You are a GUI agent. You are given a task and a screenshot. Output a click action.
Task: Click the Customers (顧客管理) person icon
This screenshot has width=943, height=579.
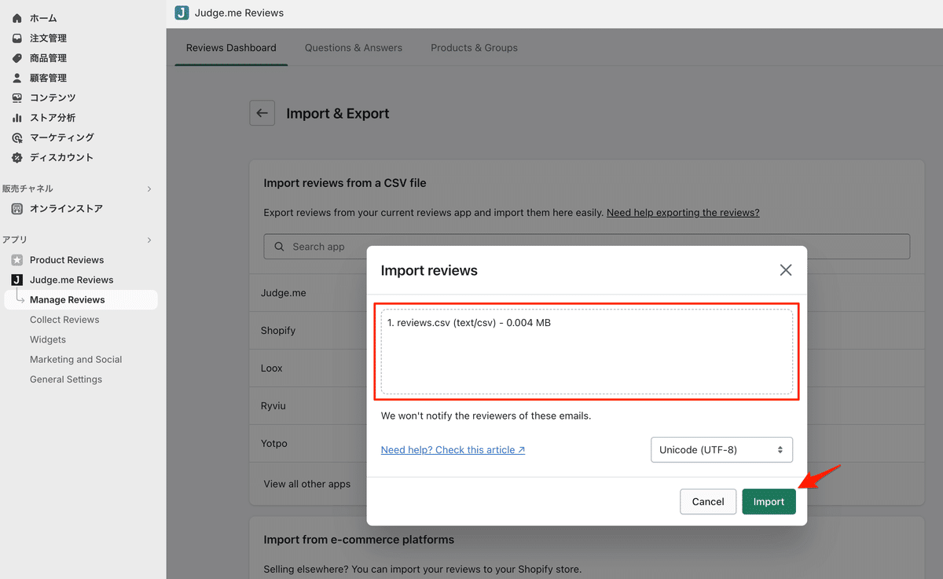(17, 78)
